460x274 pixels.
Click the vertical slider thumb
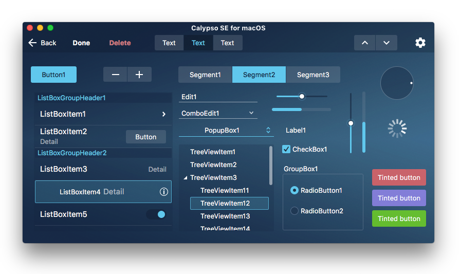click(x=351, y=123)
